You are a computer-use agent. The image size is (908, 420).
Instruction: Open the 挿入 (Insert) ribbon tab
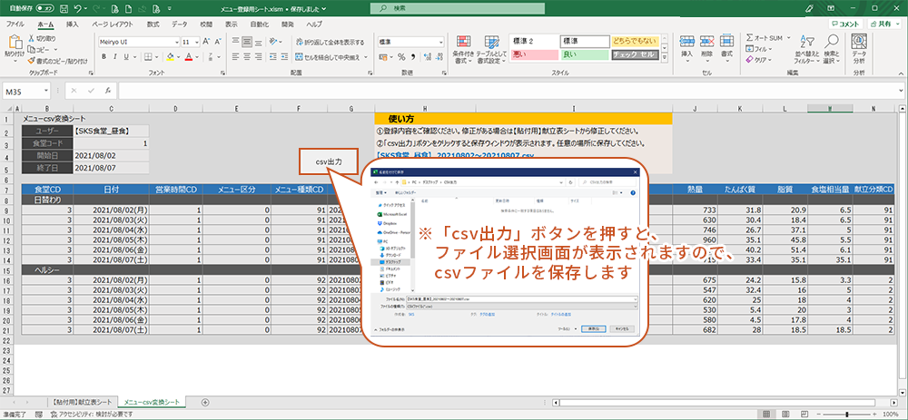(73, 24)
